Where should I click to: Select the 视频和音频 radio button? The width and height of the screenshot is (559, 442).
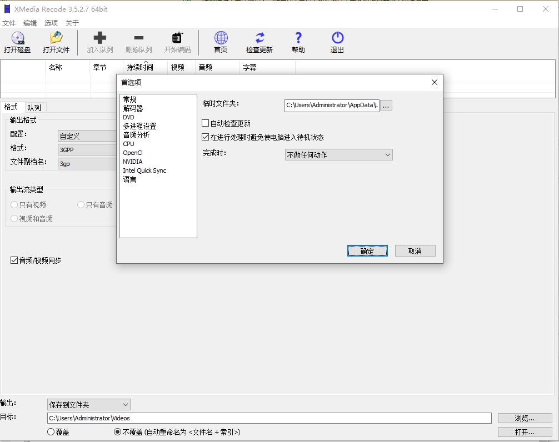(14, 218)
